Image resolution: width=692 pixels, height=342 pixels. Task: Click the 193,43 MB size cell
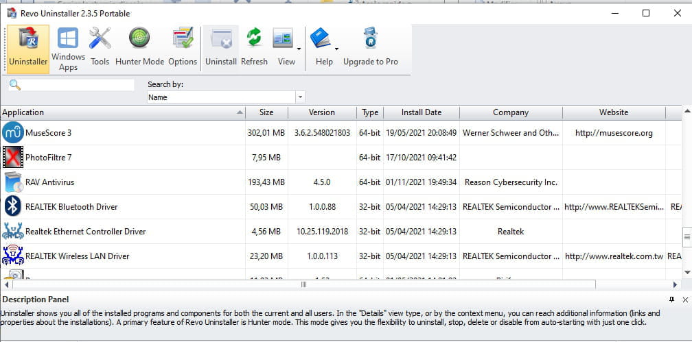266,182
